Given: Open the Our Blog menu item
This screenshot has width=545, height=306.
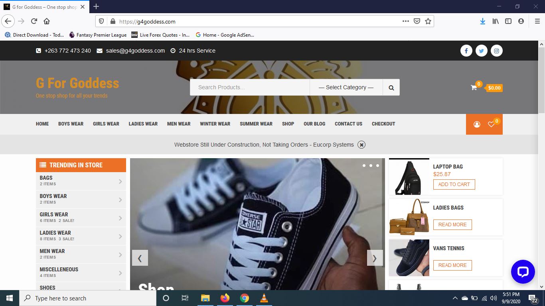Looking at the screenshot, I should pyautogui.click(x=314, y=124).
